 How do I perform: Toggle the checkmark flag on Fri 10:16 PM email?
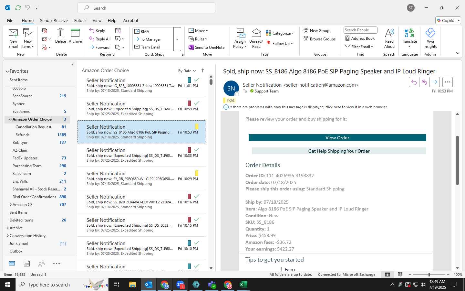(197, 196)
